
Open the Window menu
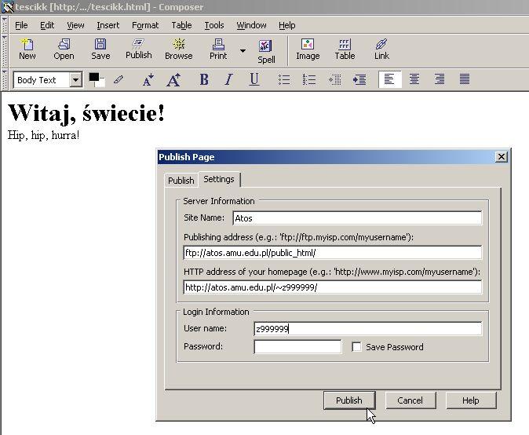coord(251,25)
